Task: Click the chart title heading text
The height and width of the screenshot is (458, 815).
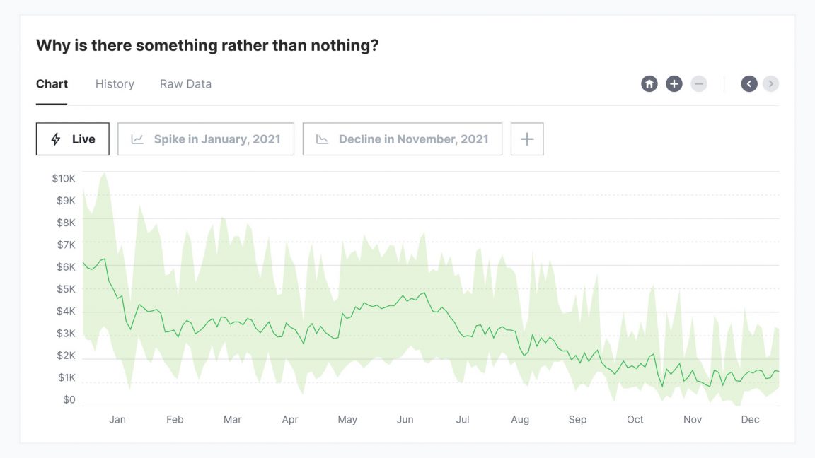Action: click(207, 46)
